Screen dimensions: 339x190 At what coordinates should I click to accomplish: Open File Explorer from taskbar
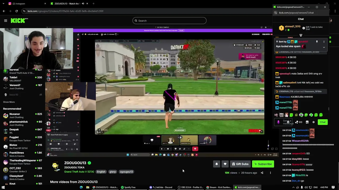coord(88,187)
